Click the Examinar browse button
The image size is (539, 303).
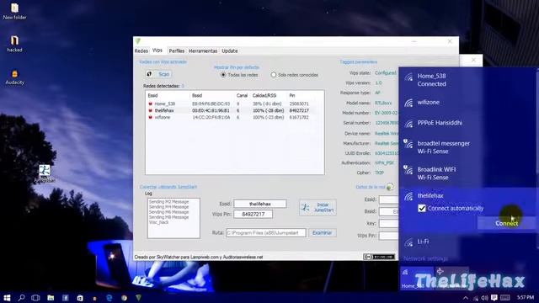coord(322,232)
